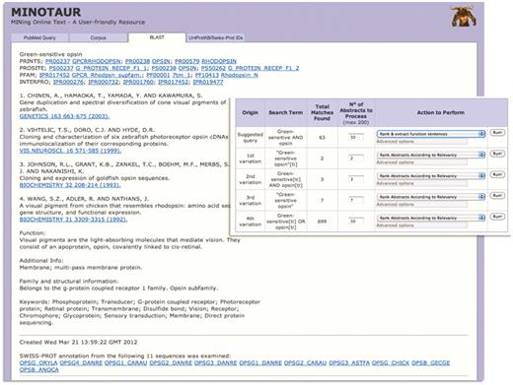The image size is (513, 385).
Task: Click the abstracts count field for the 4th variation
Action: (356, 222)
